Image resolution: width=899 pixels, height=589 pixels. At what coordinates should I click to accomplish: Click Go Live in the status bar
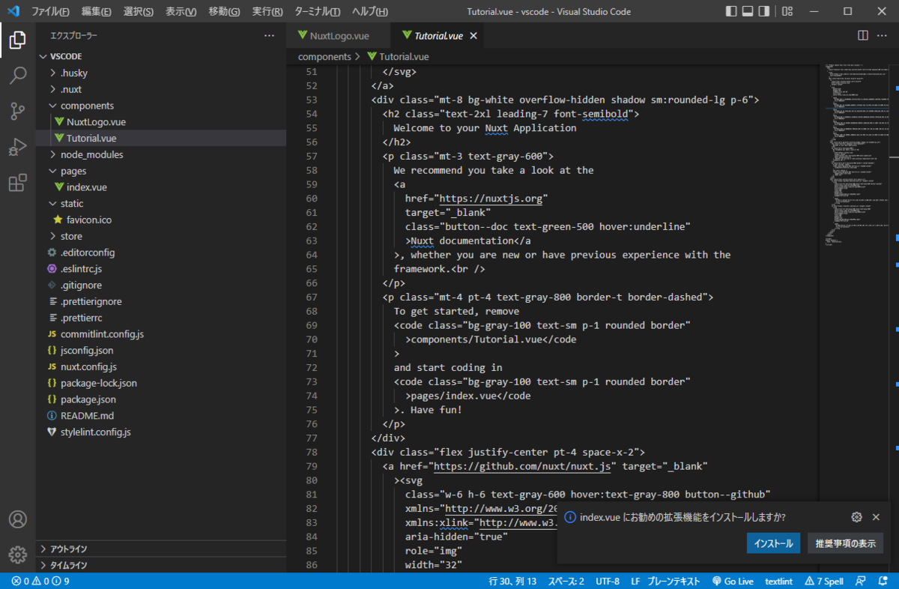pyautogui.click(x=733, y=581)
